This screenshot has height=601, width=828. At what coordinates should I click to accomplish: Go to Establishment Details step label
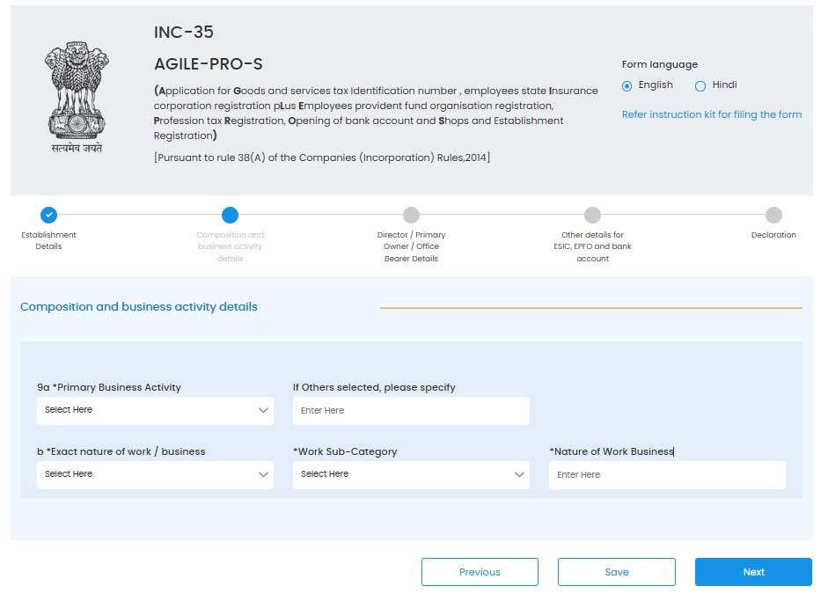(x=49, y=240)
